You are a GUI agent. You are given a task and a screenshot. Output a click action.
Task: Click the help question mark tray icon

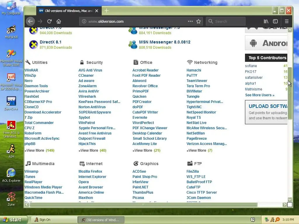(253, 220)
